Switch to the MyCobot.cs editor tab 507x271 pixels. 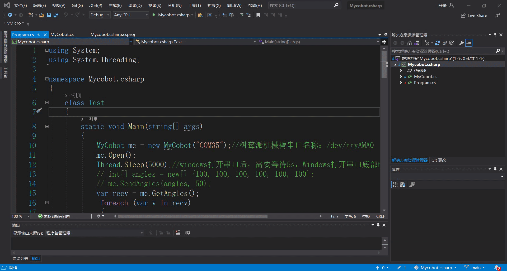click(62, 35)
